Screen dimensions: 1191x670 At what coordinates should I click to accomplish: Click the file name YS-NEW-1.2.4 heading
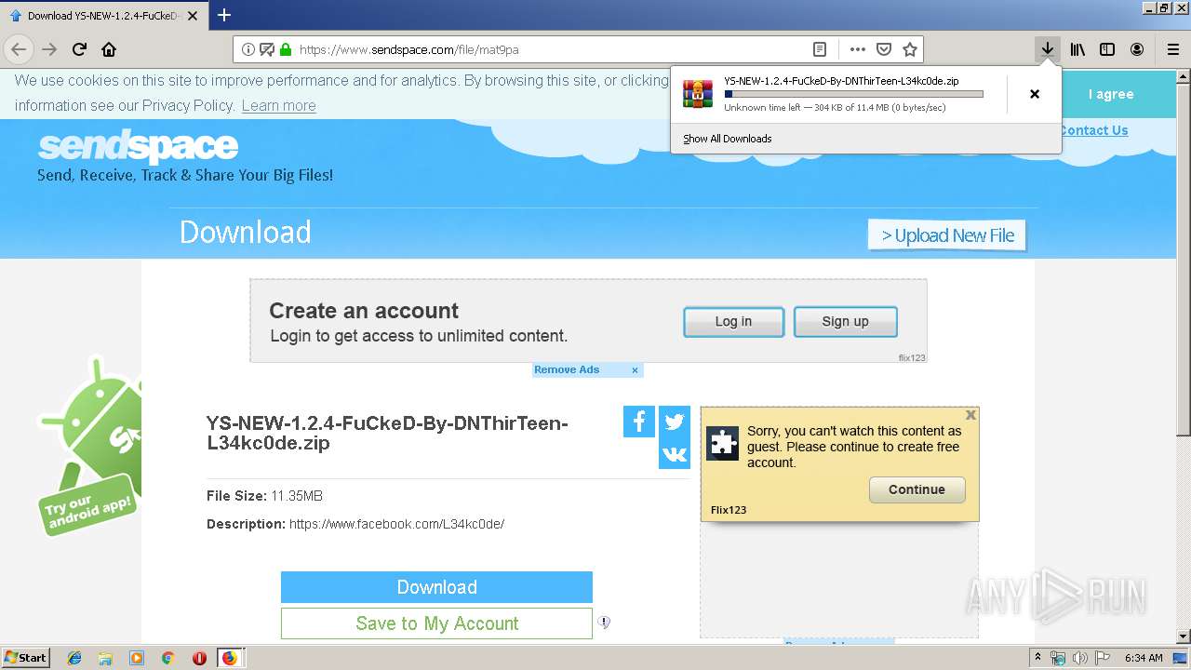tap(387, 433)
